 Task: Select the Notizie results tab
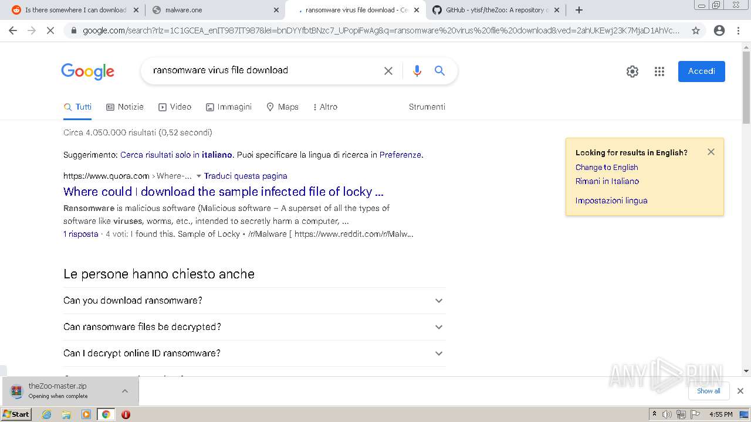tap(125, 107)
